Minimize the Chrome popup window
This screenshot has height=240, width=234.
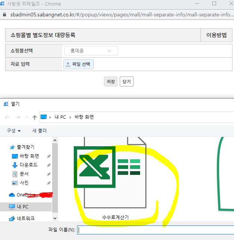197,3
